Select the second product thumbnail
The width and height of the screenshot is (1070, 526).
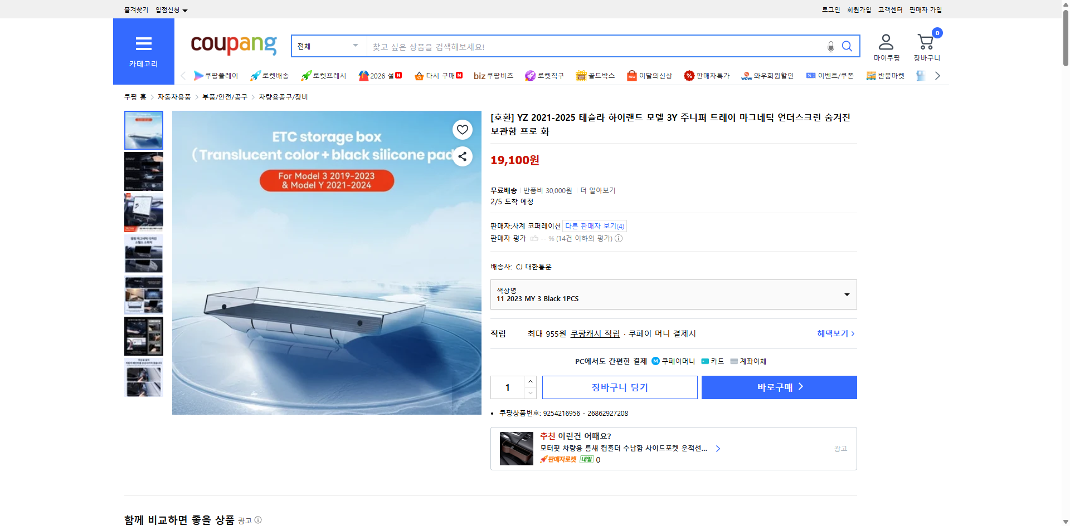(143, 171)
